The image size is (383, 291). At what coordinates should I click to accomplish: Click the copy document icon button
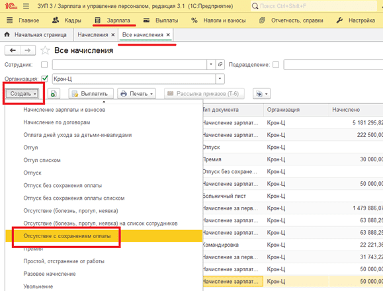point(54,94)
